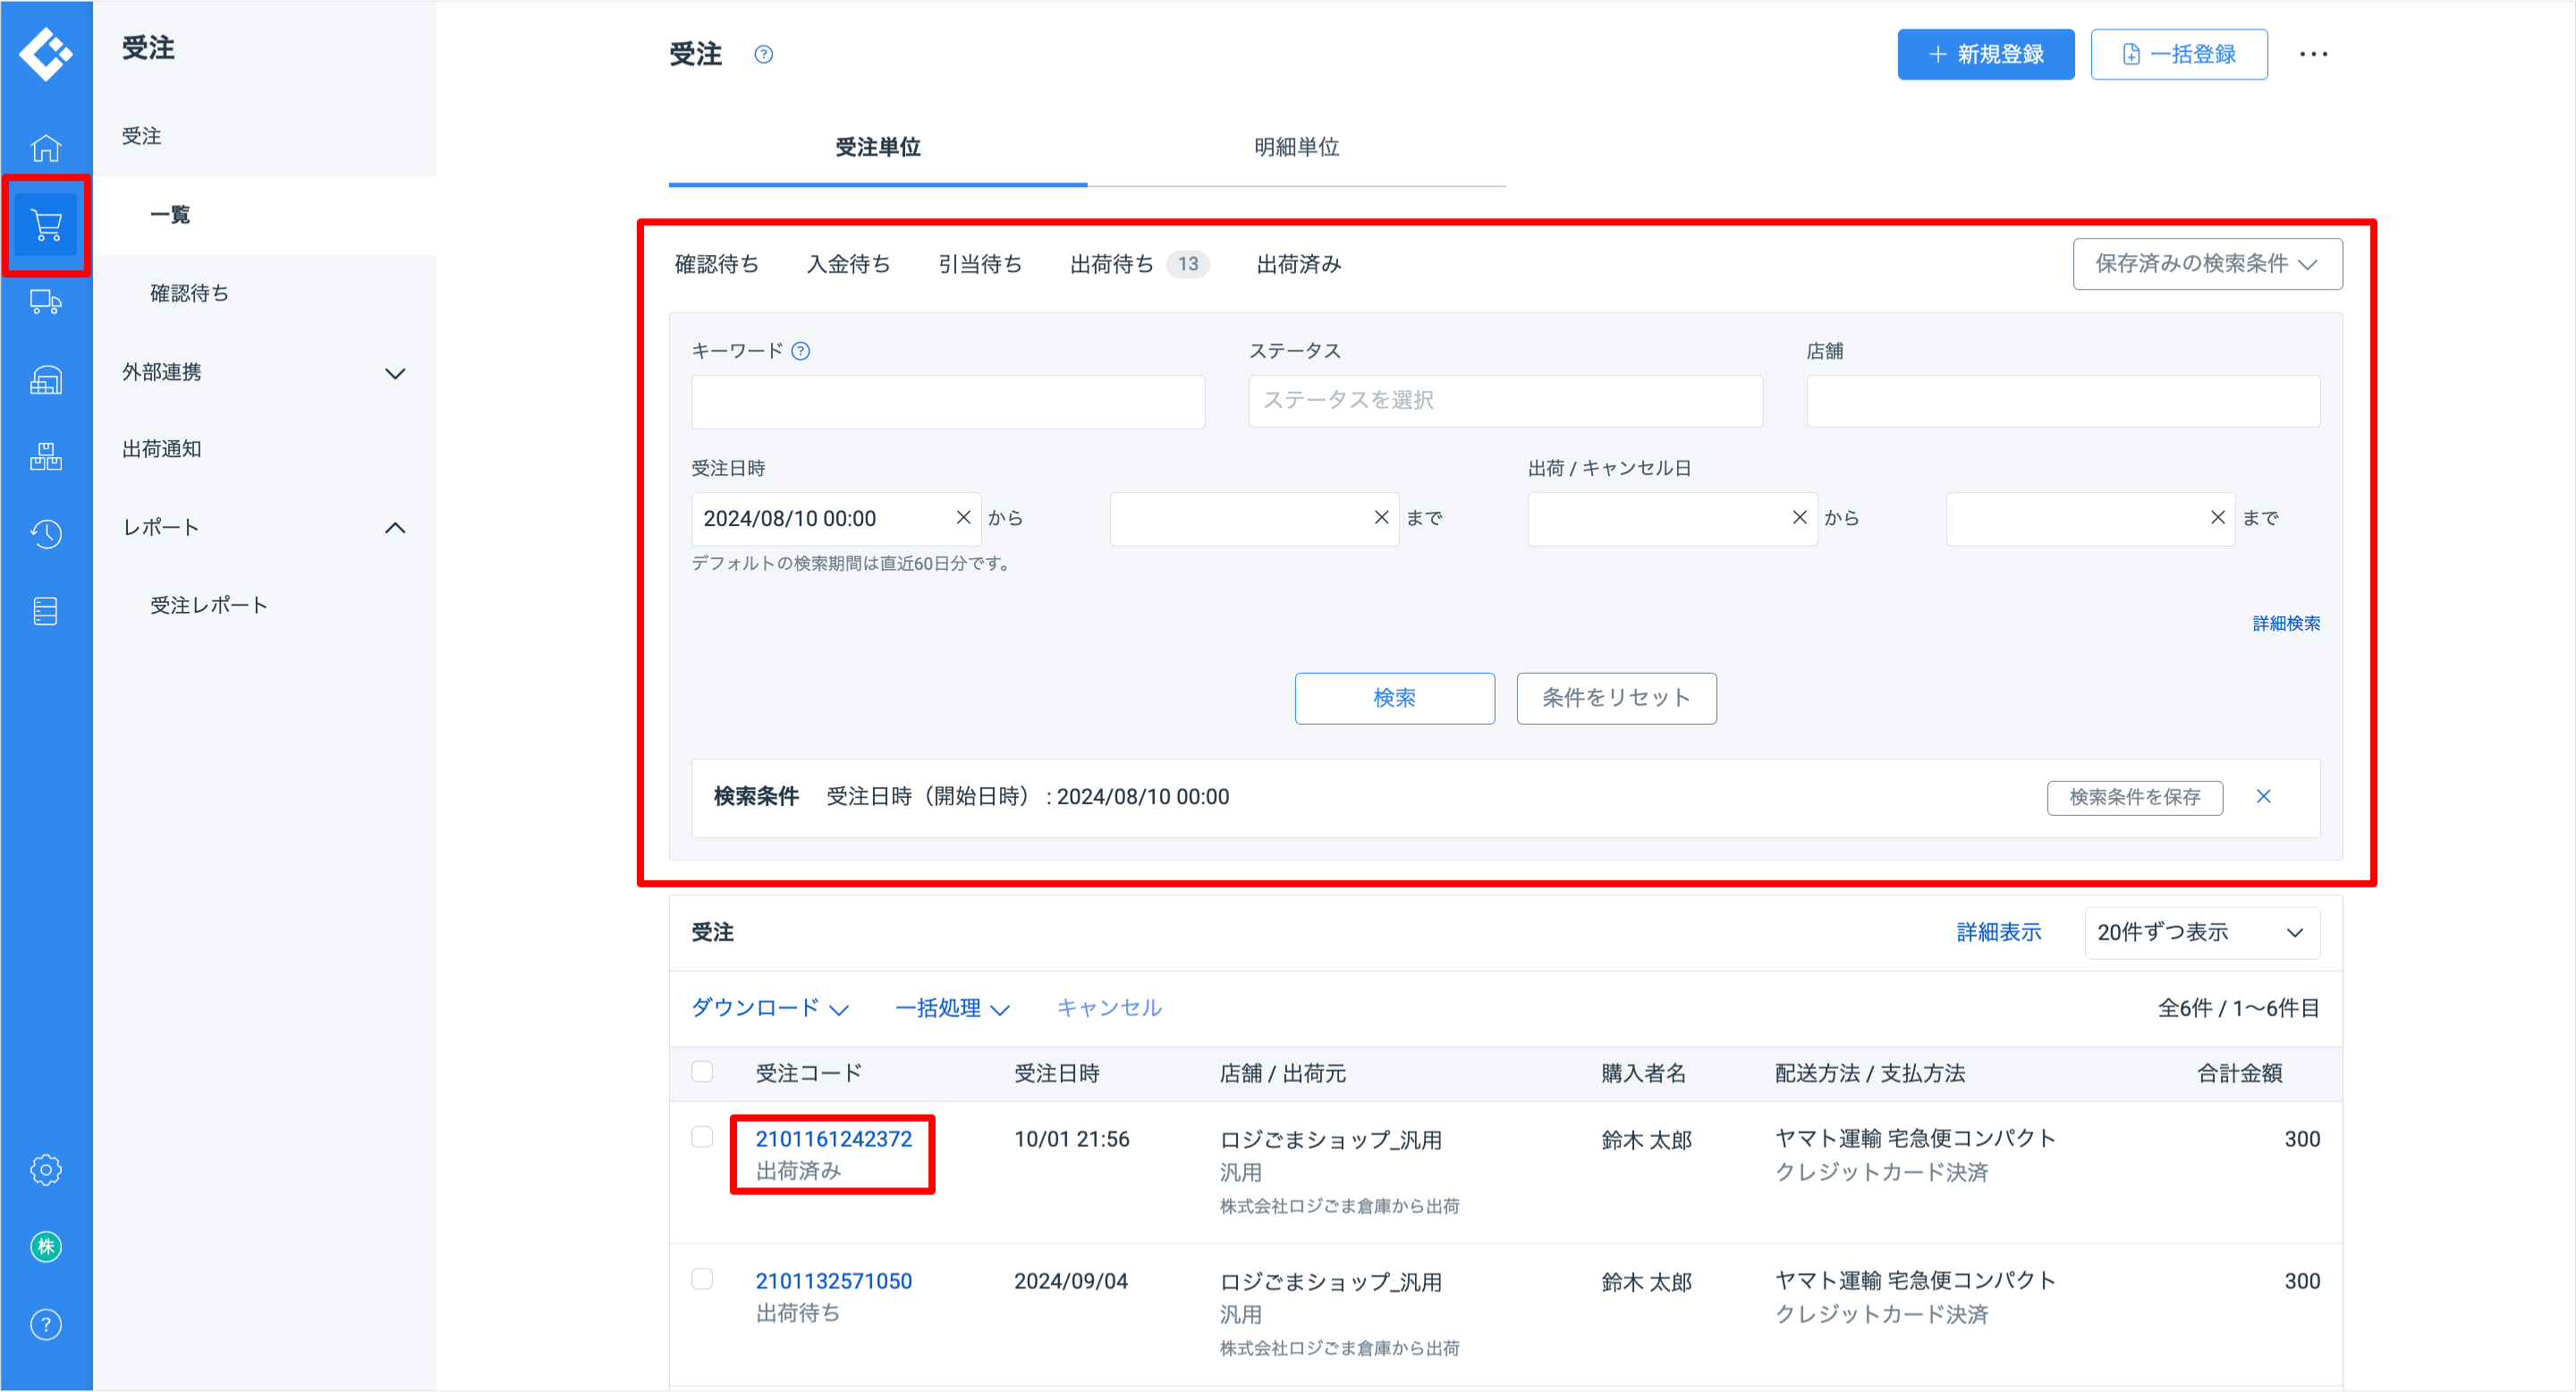Dismiss the 検索条件 summary with X
Screen dimensions: 2576x1392
[x=2264, y=797]
